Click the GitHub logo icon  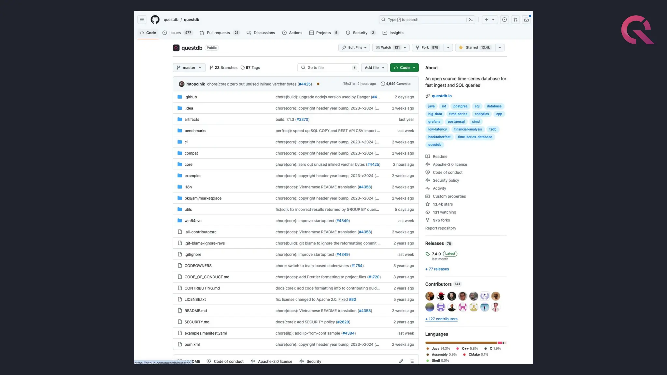(x=155, y=20)
